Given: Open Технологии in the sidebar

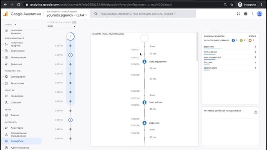Looking at the screenshot, I should point(17,83).
